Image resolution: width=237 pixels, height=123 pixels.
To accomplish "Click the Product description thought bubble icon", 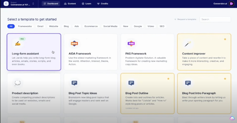I will pos(18,83).
